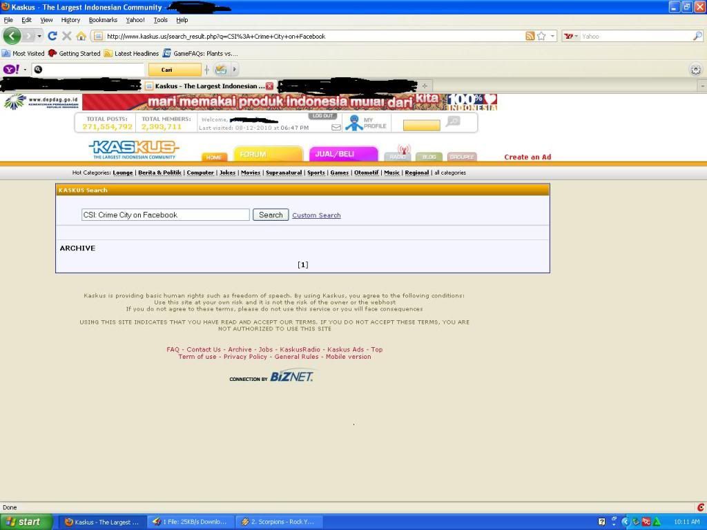Viewport: 707px width, 530px height.
Task: Click the RSS feed icon in the address bar
Action: [x=530, y=36]
